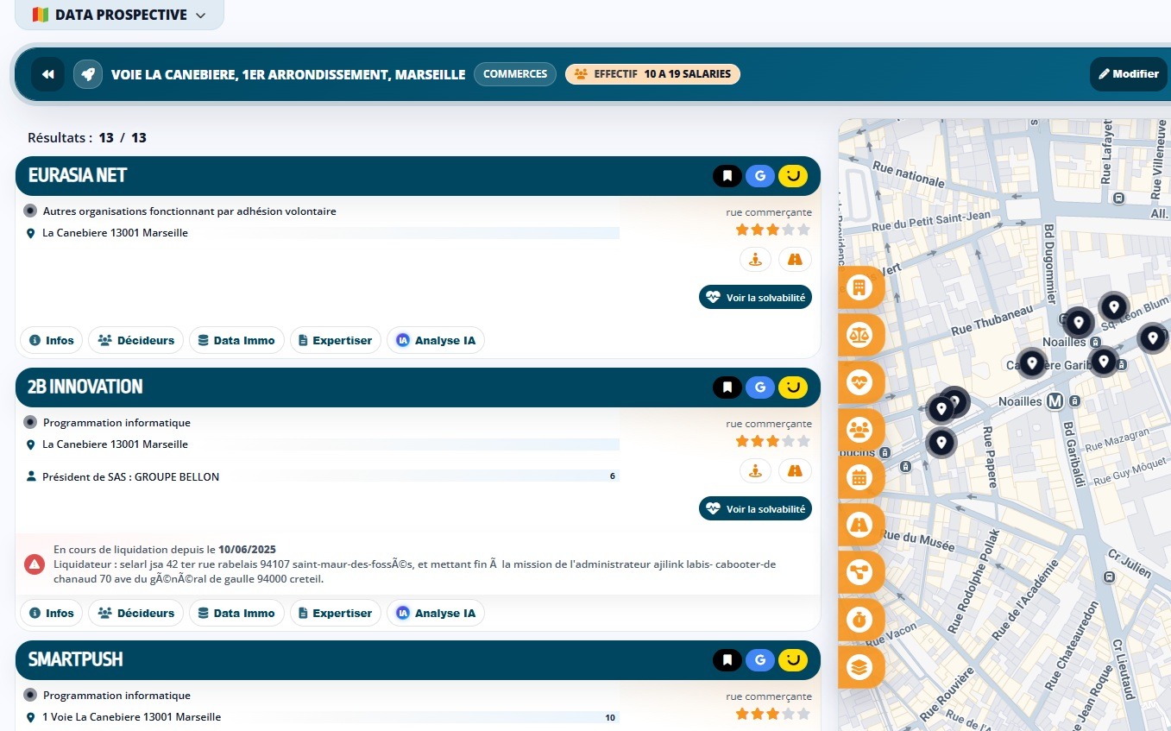The image size is (1171, 731).
Task: Click the yellow smiley icon for SMARTPUSH
Action: [x=793, y=660]
